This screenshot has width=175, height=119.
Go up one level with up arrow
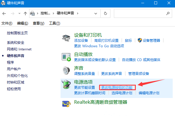click(25, 14)
